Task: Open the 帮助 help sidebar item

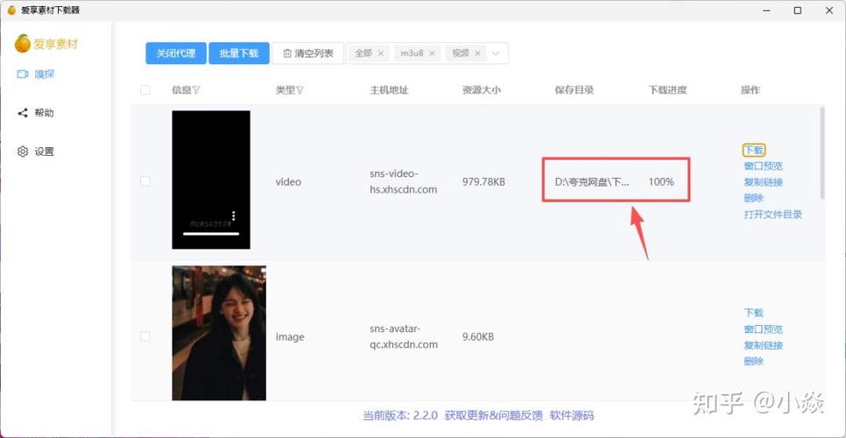Action: coord(36,113)
